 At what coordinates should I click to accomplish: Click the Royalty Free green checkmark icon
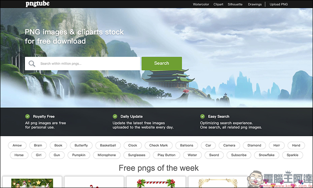(27, 116)
